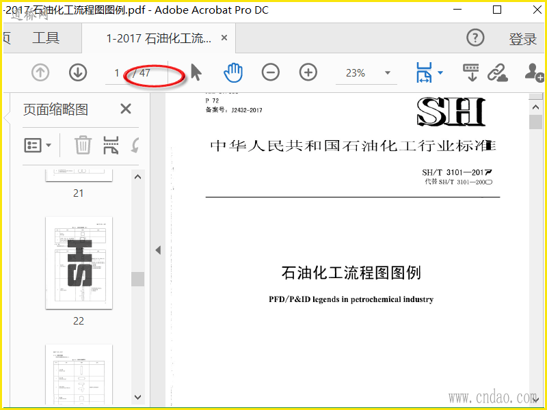Click the extract pages scissors icon in panel
Screen dimensions: 547x410
click(x=111, y=145)
